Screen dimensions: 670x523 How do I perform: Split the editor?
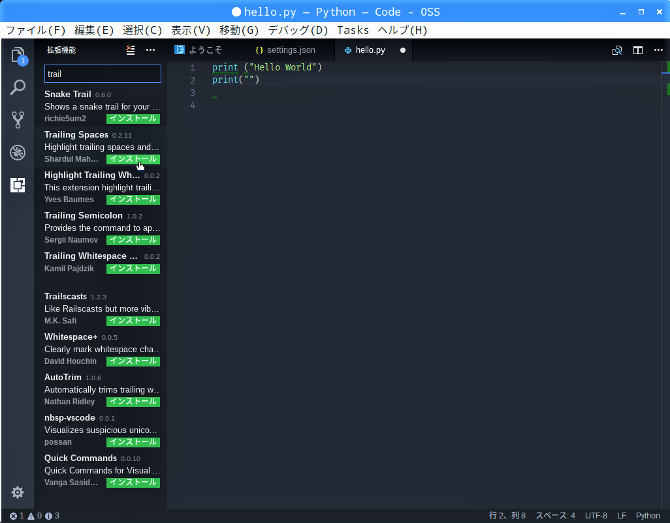[637, 50]
